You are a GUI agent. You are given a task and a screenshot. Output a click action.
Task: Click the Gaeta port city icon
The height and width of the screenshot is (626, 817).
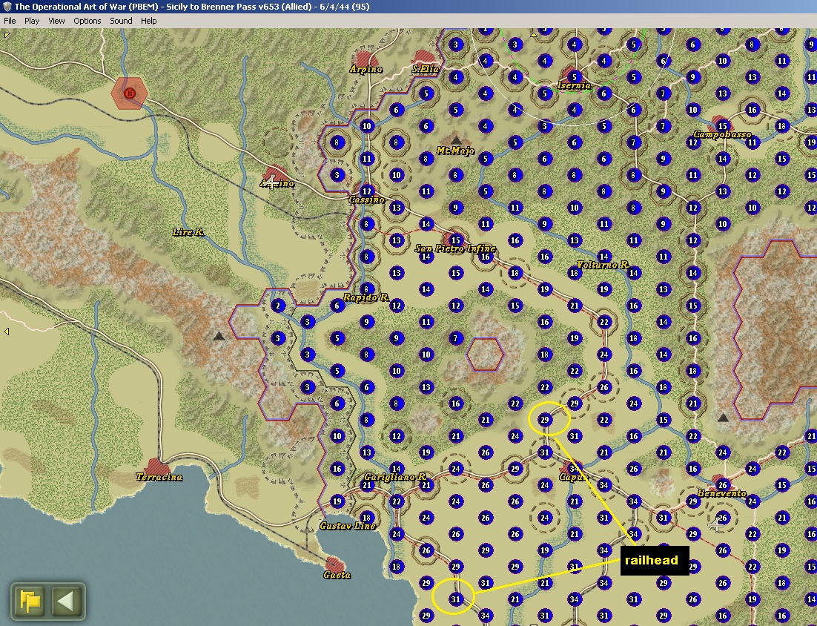click(x=334, y=564)
